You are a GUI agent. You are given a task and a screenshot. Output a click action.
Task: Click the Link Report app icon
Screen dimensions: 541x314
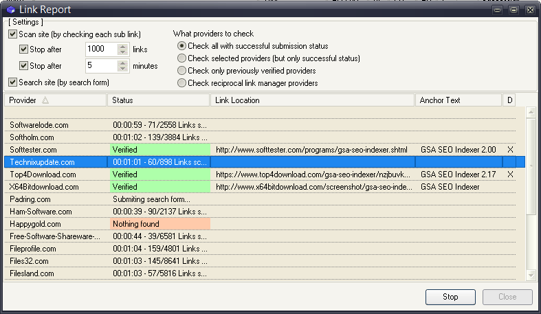pos(11,10)
